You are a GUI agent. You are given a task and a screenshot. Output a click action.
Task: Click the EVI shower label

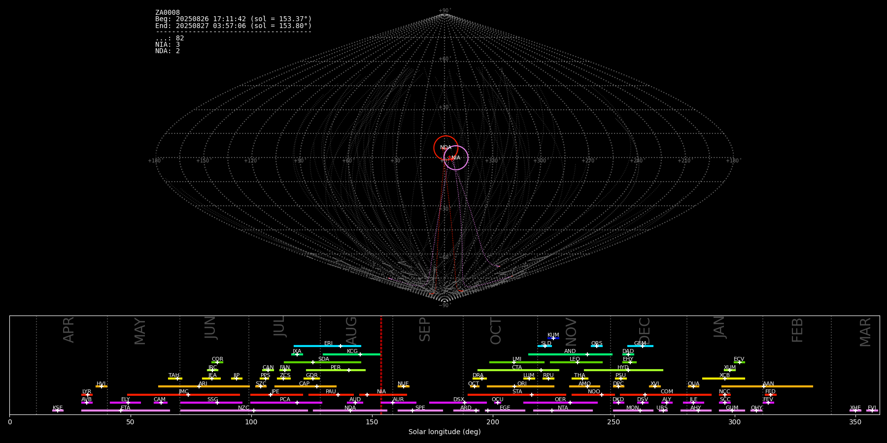coord(872,408)
